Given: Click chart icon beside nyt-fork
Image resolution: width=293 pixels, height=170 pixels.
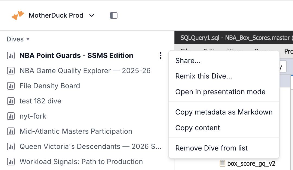Looking at the screenshot, I should point(11,116).
